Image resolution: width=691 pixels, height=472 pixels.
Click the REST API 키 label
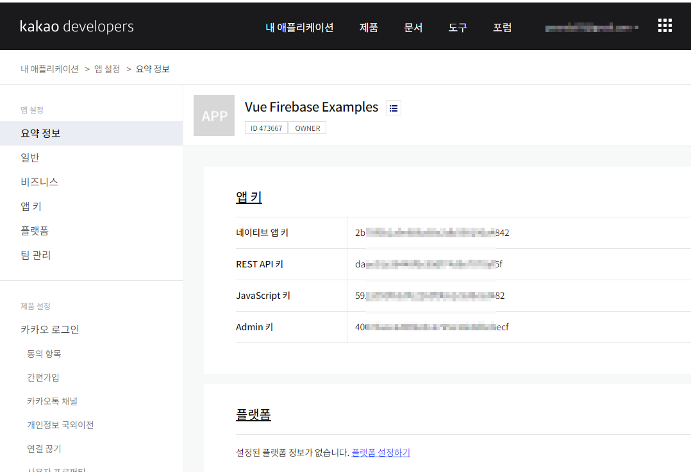(x=260, y=264)
